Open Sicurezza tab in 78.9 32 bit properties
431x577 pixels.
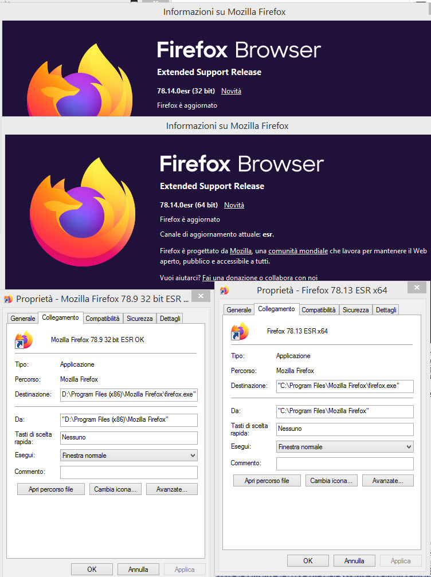click(x=139, y=319)
